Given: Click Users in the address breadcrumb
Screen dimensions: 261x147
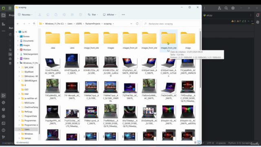Looking at the screenshot, I should point(70,24).
